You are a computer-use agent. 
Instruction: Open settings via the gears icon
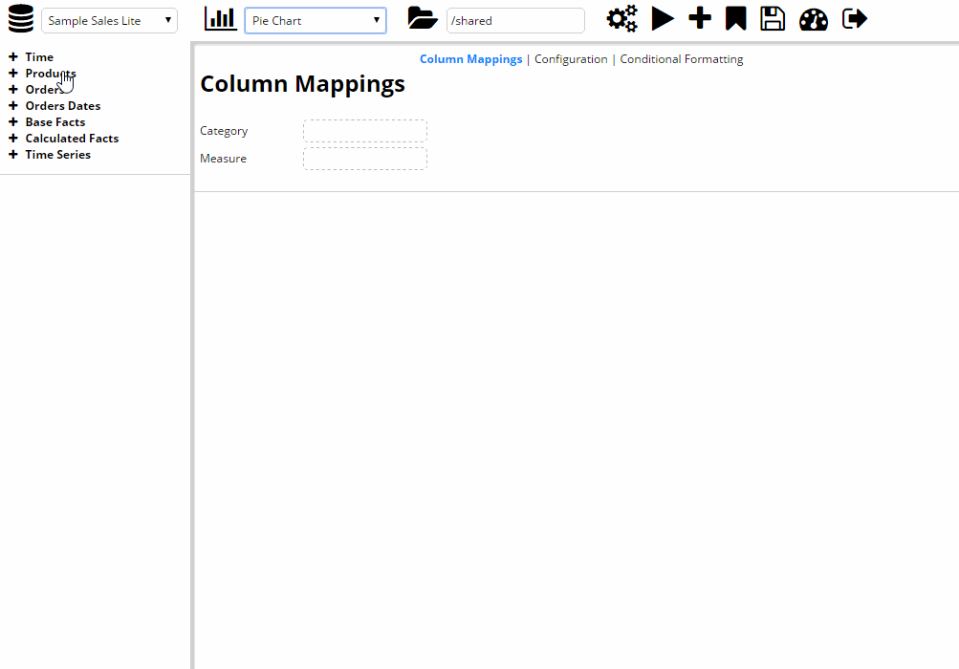click(622, 18)
